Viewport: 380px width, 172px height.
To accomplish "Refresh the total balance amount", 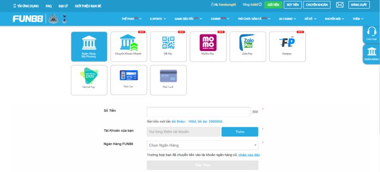I will click(x=260, y=5).
